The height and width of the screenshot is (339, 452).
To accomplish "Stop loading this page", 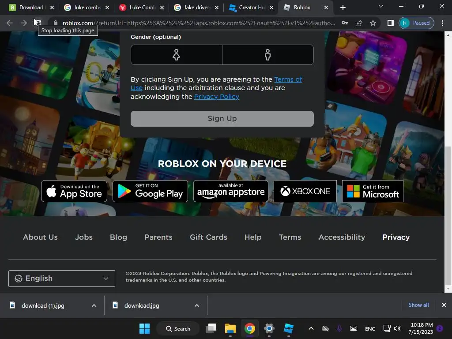I will pos(38,23).
